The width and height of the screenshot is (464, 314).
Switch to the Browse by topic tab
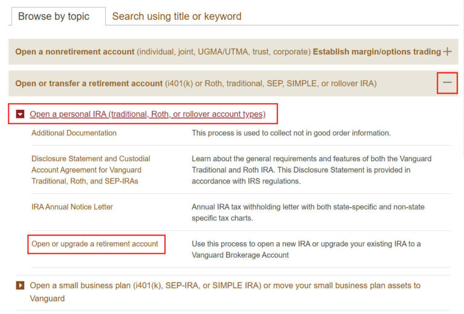pyautogui.click(x=54, y=16)
